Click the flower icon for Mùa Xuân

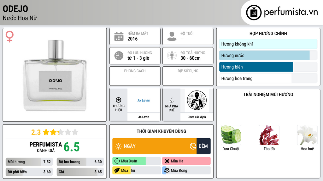(117, 161)
